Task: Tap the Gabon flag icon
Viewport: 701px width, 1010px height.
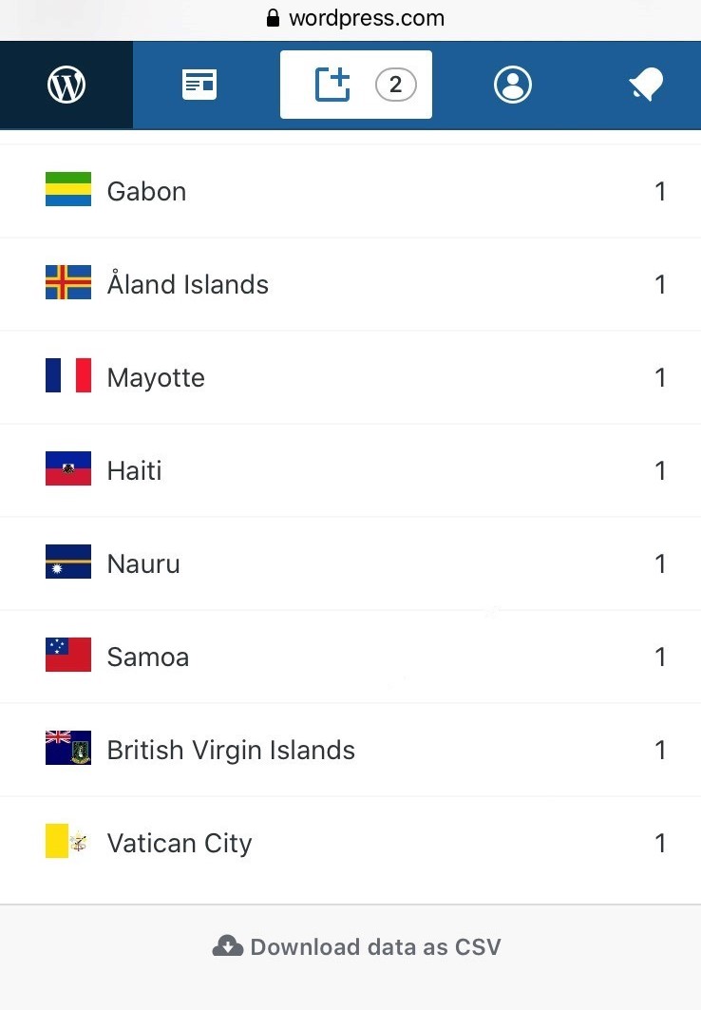Action: point(68,189)
